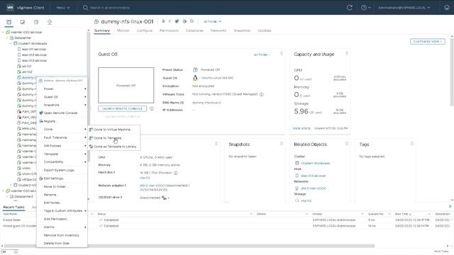Expand the VM Policies submenu
This screenshot has width=454, height=255.
click(62, 146)
